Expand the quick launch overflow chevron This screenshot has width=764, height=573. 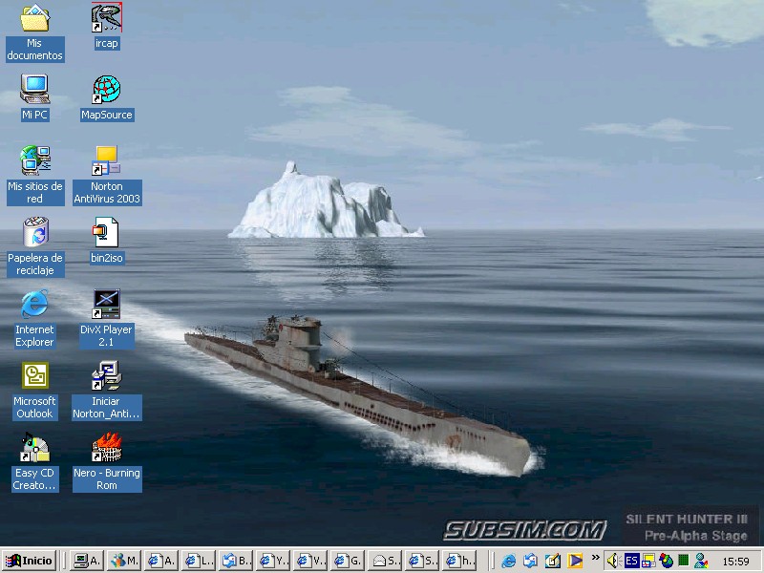(x=596, y=558)
